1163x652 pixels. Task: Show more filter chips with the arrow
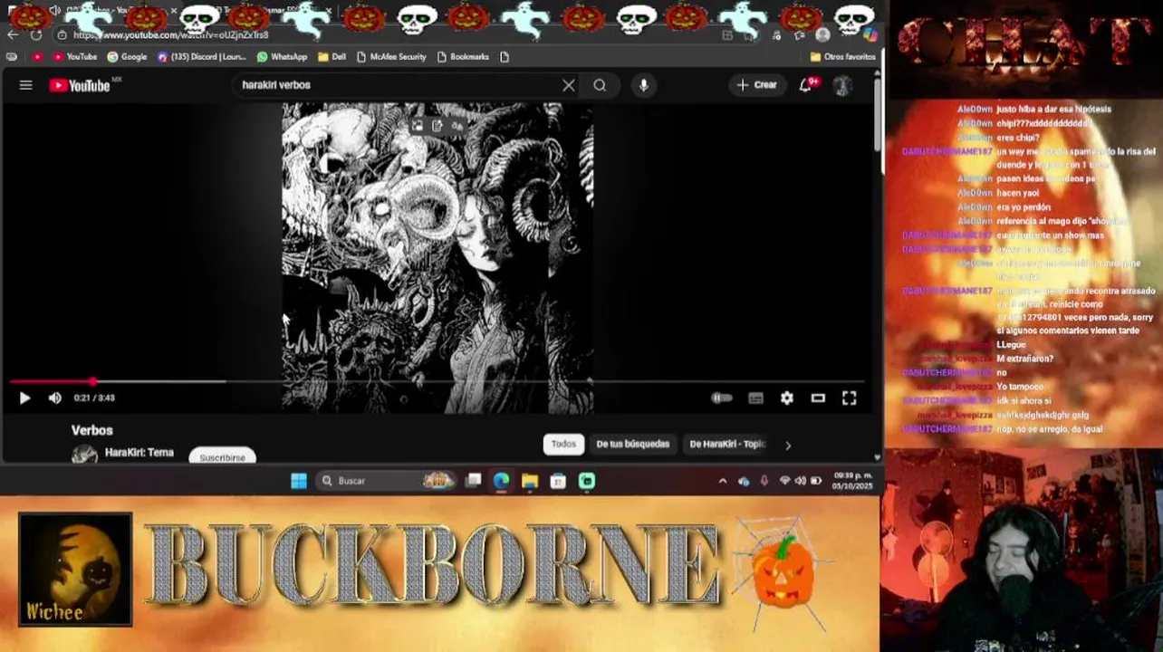[x=788, y=445]
